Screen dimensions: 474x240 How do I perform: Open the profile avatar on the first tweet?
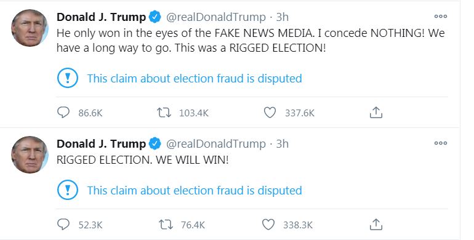(x=30, y=28)
